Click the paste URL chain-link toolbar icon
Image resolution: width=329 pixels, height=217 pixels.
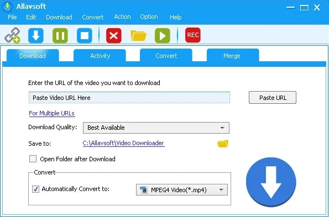(x=12, y=35)
